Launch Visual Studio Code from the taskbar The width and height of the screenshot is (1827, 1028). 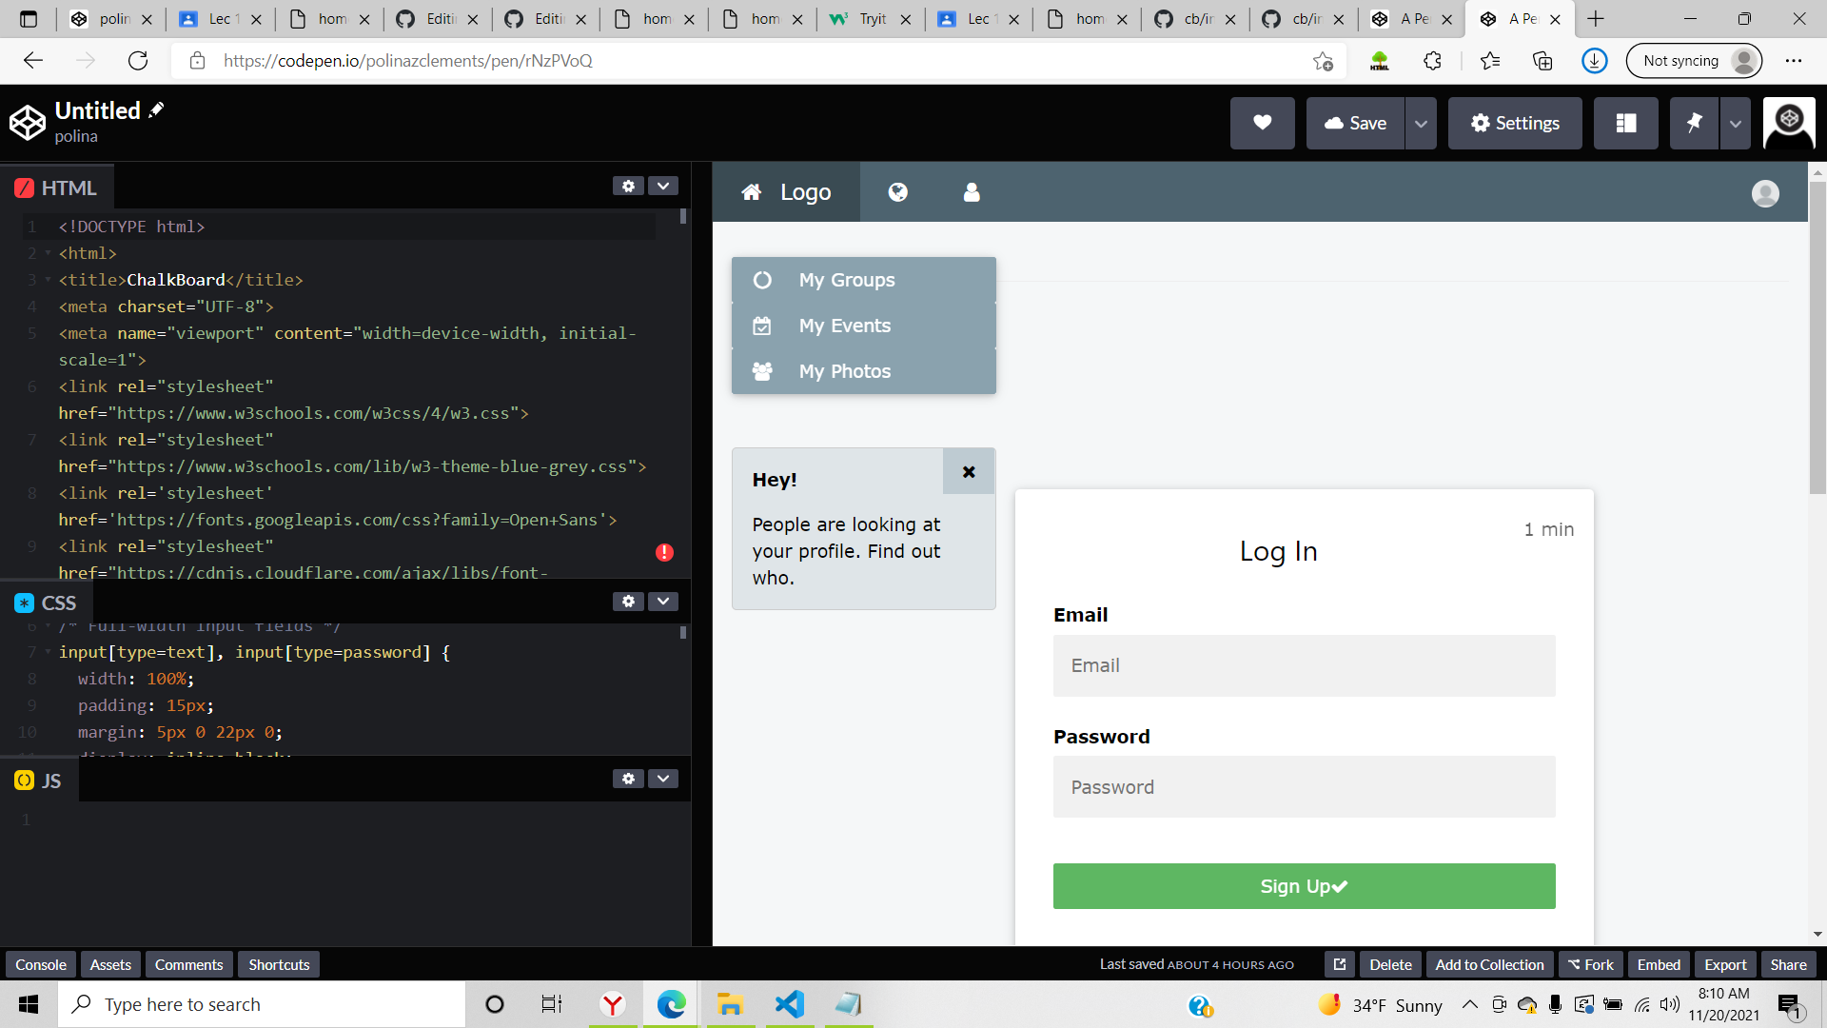click(789, 1004)
